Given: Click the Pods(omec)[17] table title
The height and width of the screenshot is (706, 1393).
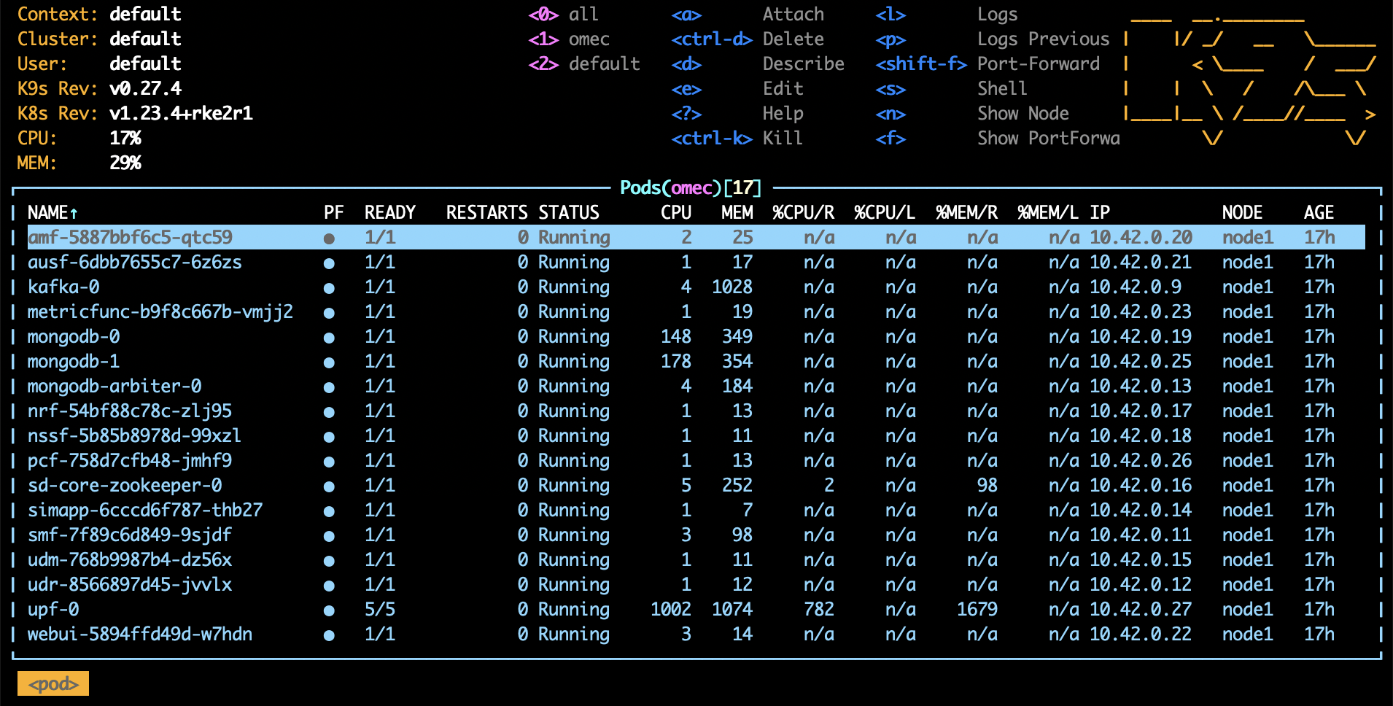Looking at the screenshot, I should click(690, 188).
